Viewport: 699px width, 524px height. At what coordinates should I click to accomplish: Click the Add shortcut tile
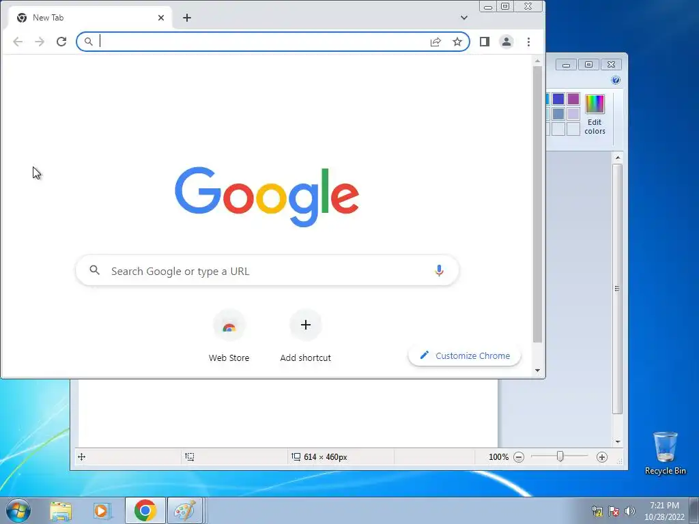click(305, 336)
